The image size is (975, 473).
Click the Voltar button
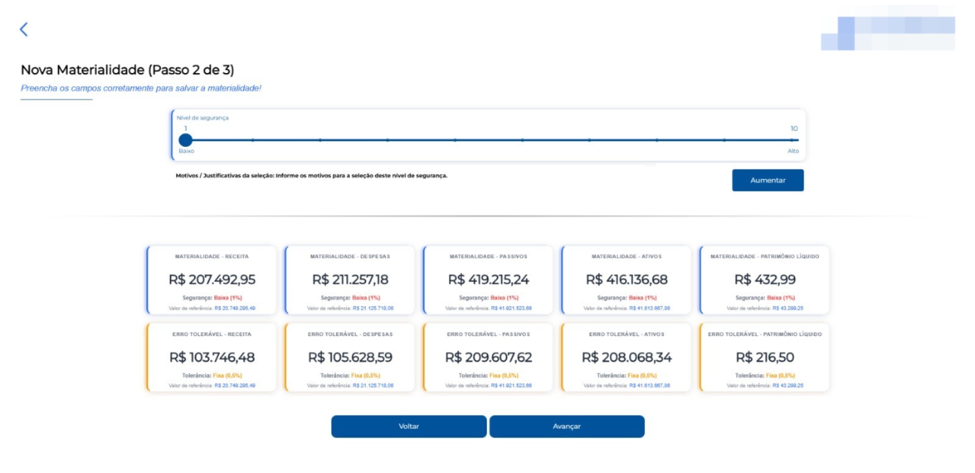409,426
